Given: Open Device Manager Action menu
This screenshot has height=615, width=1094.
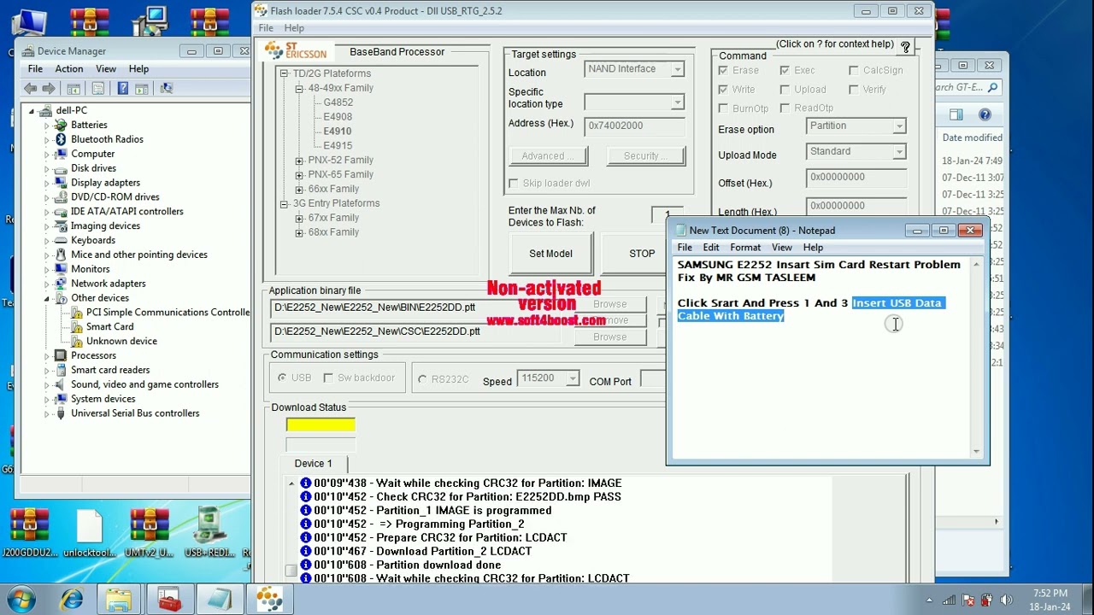Looking at the screenshot, I should coord(69,69).
